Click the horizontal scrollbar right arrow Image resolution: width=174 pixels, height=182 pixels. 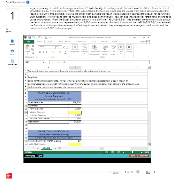(147, 148)
